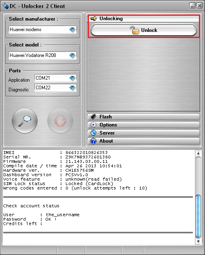Switch to the Server section

[x=144, y=133]
